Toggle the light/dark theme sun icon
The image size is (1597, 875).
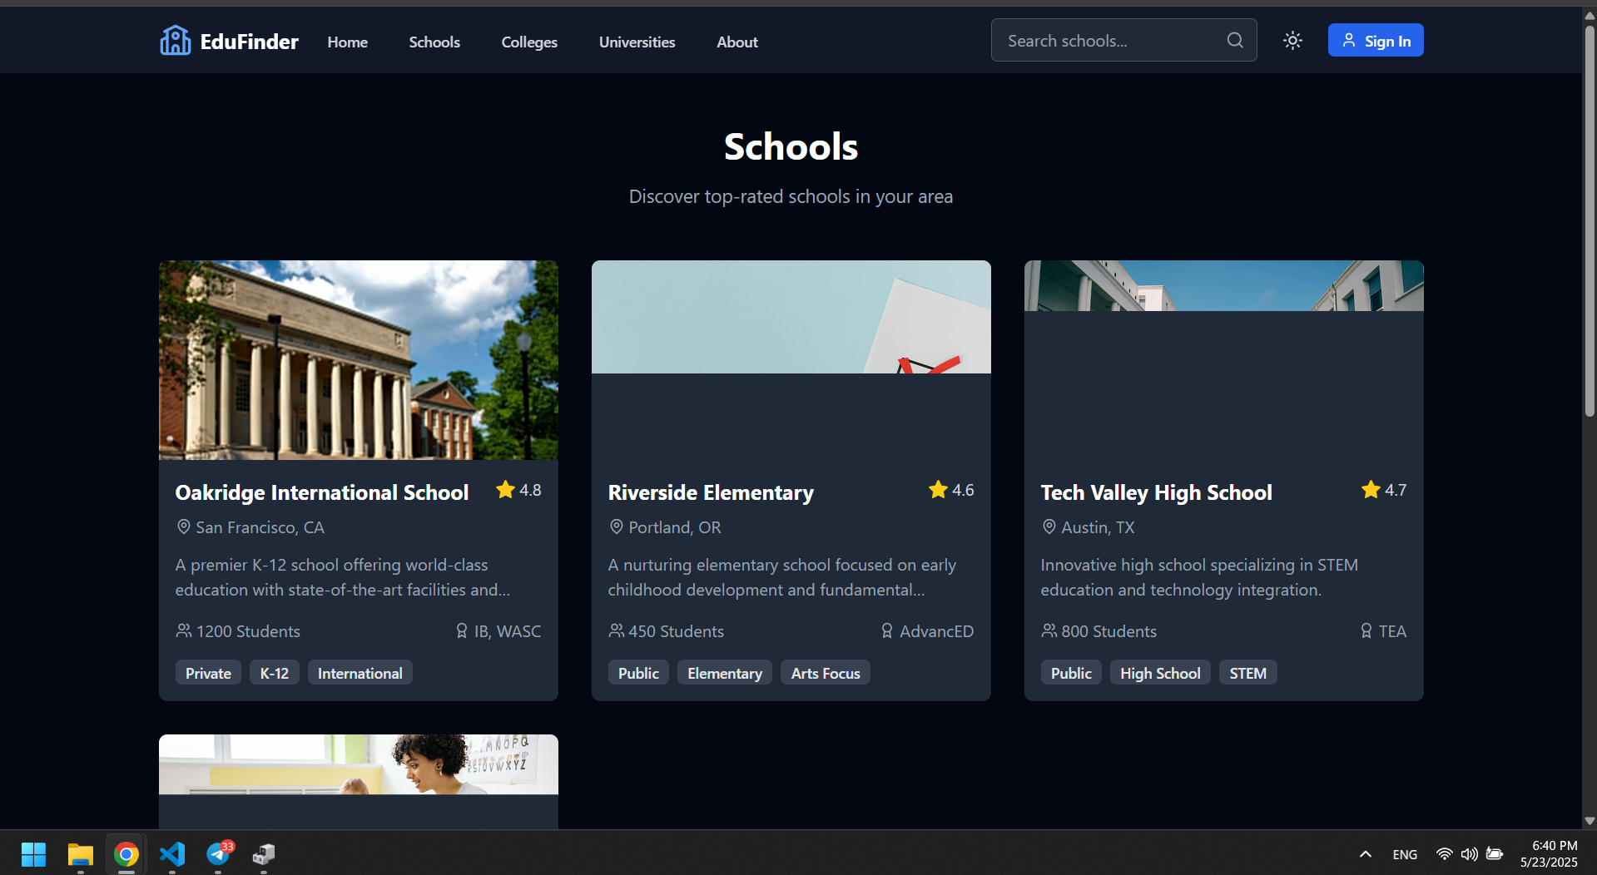(x=1292, y=40)
